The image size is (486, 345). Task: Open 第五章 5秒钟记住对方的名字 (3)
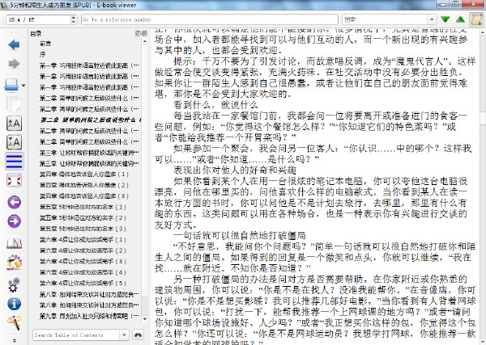pyautogui.click(x=83, y=229)
